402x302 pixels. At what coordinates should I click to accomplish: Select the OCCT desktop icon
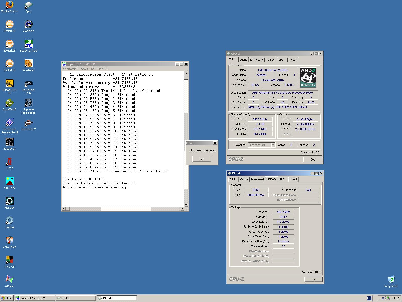click(9, 164)
